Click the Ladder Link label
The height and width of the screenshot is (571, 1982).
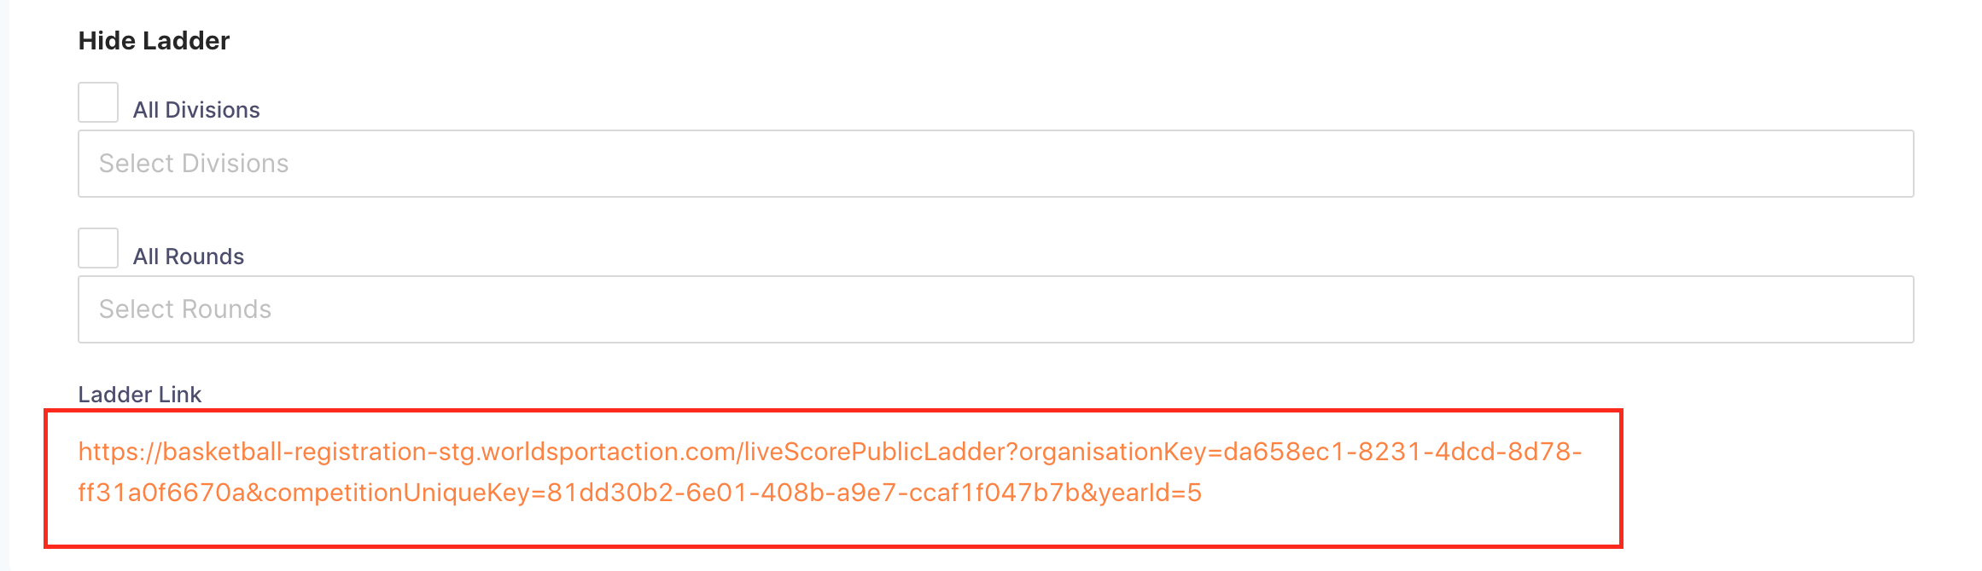pos(140,395)
